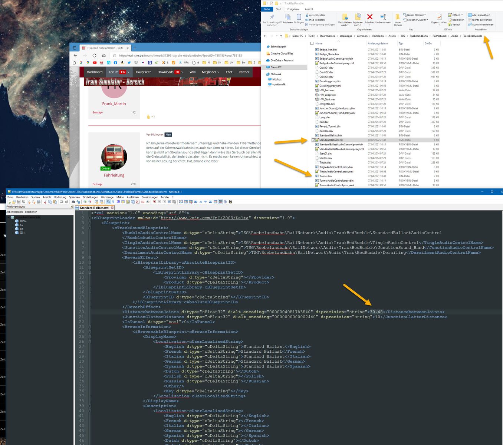Click the Umbenennen rename icon in ribbon
Viewport: 503px width, 445px height.
click(x=383, y=17)
